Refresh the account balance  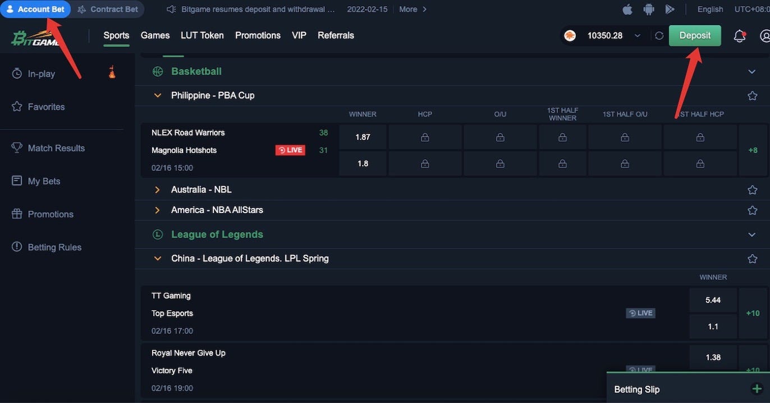coord(659,36)
